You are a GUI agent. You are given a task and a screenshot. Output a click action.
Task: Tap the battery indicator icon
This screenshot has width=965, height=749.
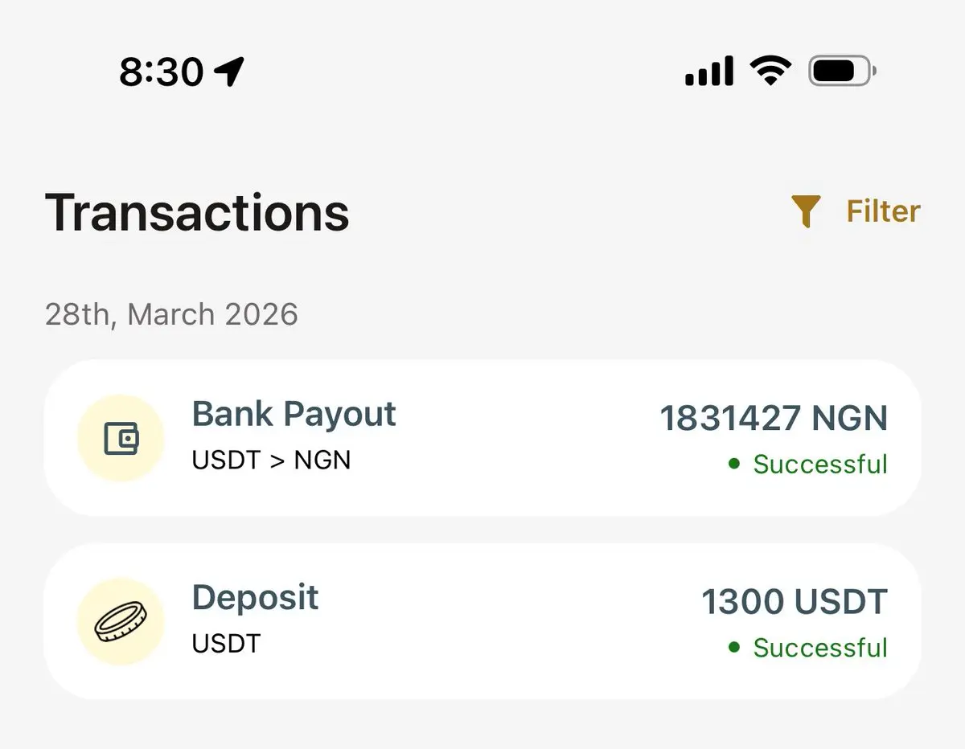coord(841,72)
